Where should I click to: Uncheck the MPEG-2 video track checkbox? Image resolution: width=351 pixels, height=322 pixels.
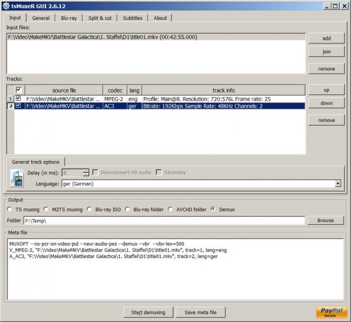pyautogui.click(x=18, y=98)
